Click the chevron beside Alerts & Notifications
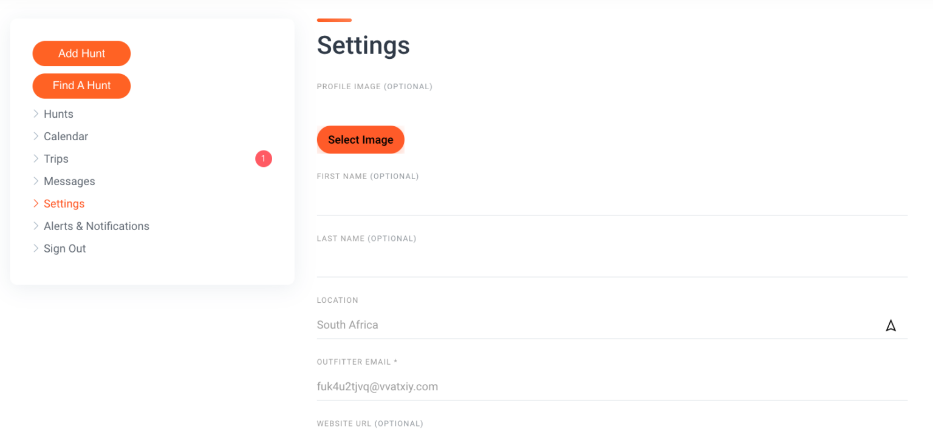The height and width of the screenshot is (429, 933). coord(36,226)
